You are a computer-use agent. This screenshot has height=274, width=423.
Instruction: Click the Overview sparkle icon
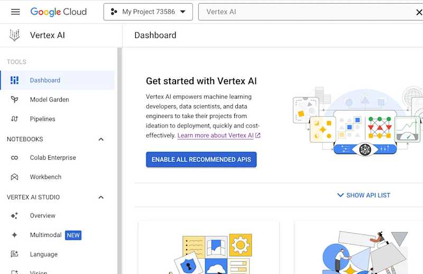click(15, 216)
